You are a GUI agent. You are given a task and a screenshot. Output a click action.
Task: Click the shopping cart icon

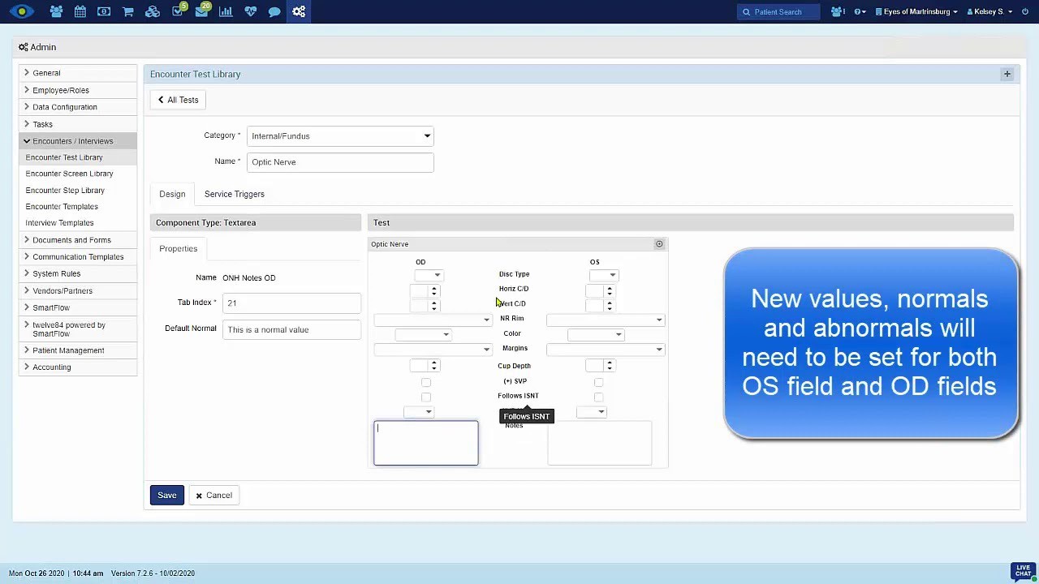coord(128,11)
